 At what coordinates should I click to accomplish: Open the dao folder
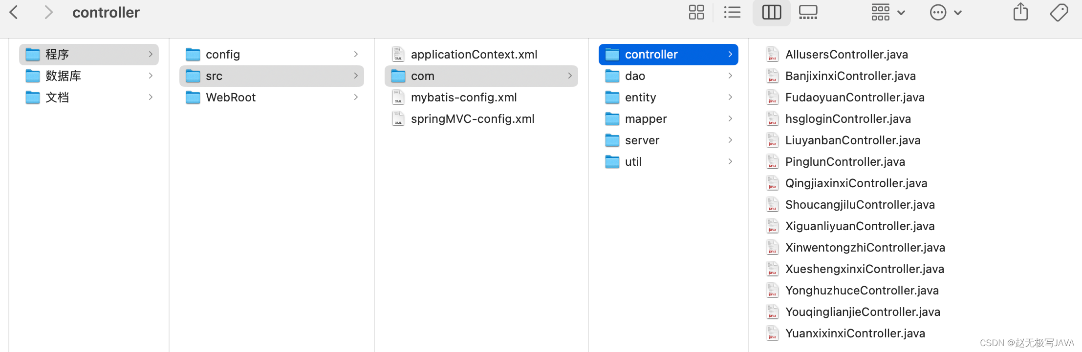(x=669, y=76)
